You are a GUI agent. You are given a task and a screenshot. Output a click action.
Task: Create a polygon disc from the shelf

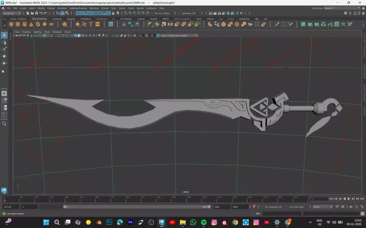[x=51, y=24]
